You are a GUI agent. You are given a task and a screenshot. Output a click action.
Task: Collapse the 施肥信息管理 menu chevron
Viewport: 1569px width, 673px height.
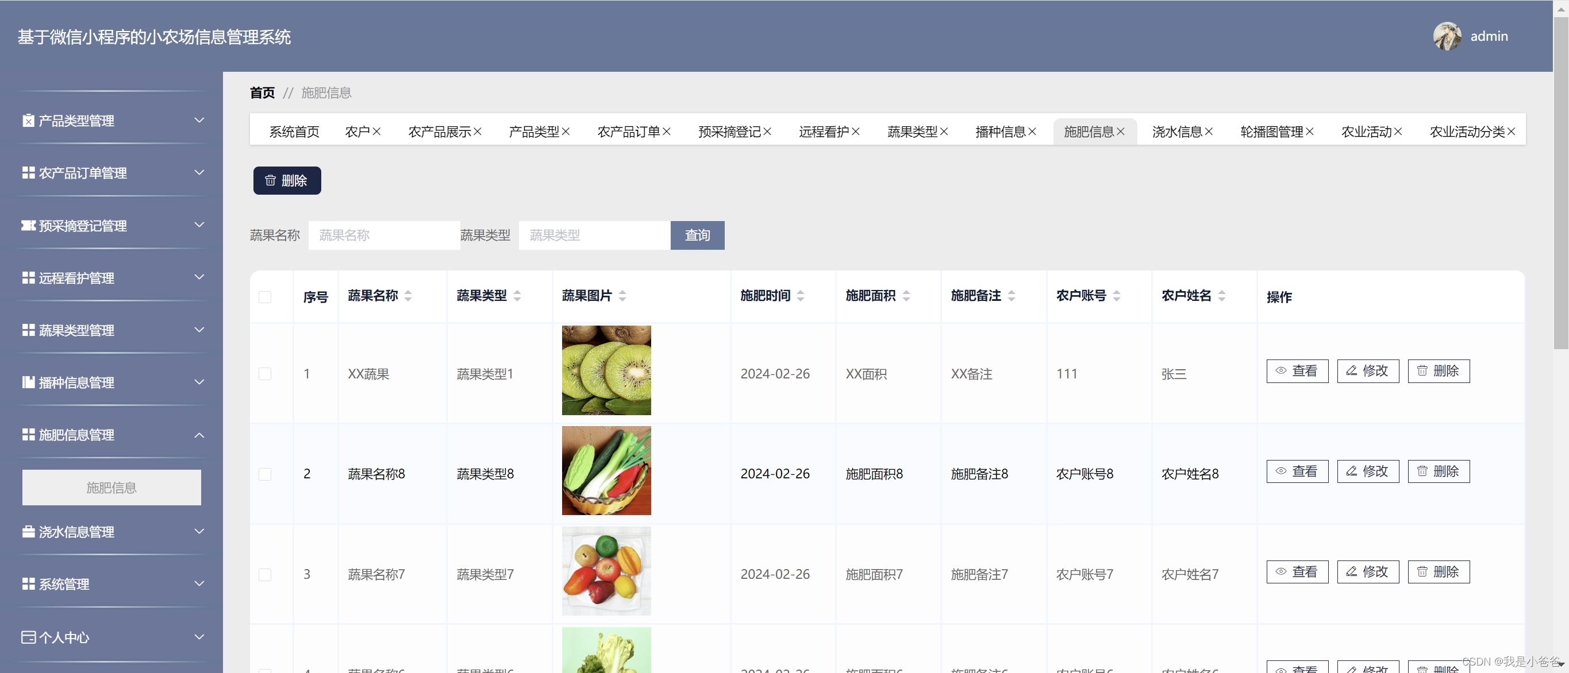pyautogui.click(x=199, y=435)
